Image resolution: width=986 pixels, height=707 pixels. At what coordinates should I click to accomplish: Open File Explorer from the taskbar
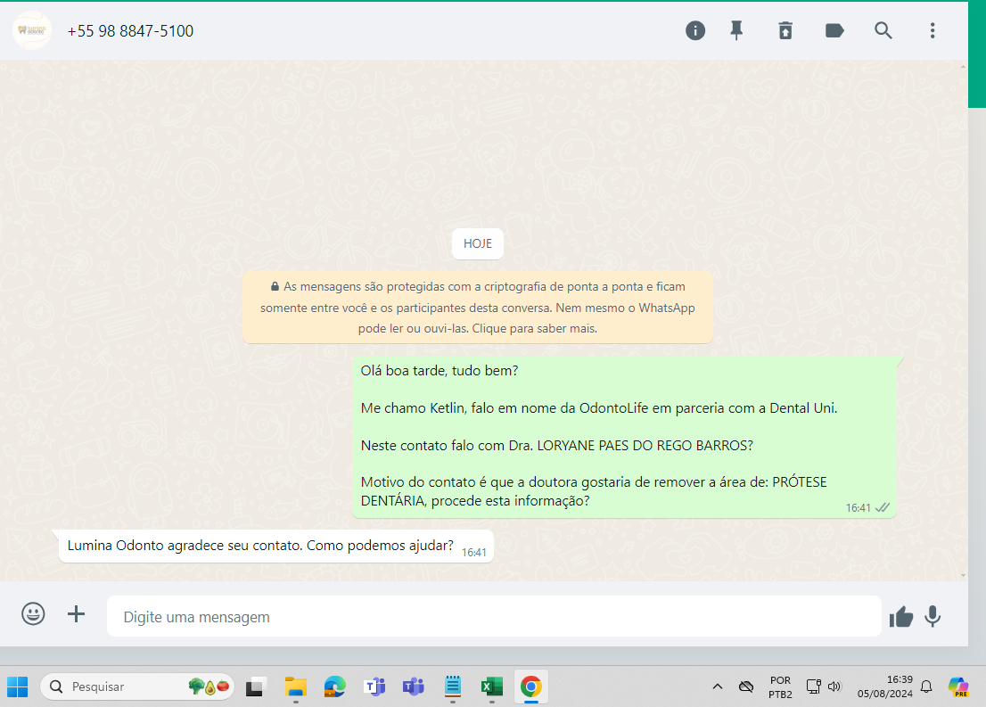tap(296, 686)
